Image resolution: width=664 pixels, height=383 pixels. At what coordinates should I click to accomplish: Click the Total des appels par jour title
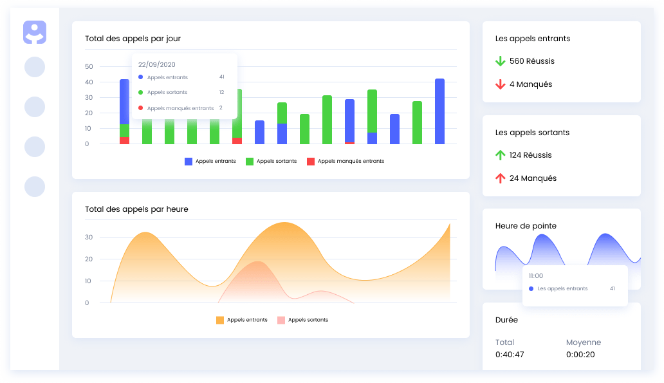133,39
